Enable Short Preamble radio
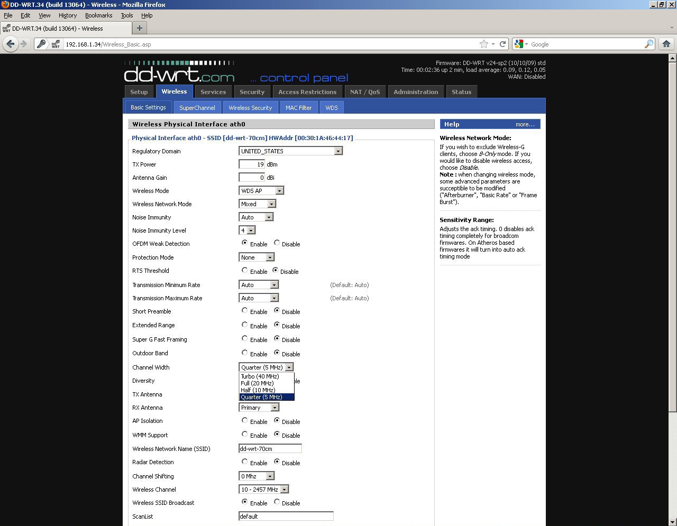Screen dimensions: 677x526 [244, 310]
